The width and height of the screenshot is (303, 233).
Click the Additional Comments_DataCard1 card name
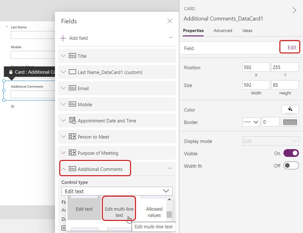[x=224, y=19]
